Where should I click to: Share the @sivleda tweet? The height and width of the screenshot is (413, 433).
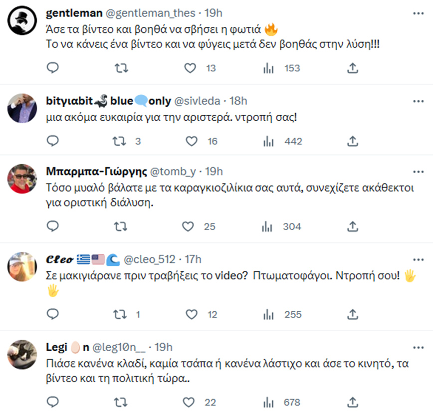353,141
